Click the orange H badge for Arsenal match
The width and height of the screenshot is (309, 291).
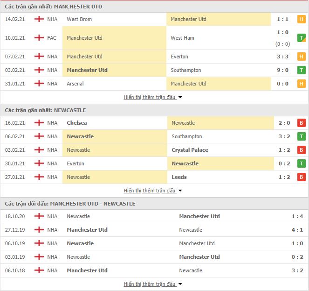click(301, 84)
